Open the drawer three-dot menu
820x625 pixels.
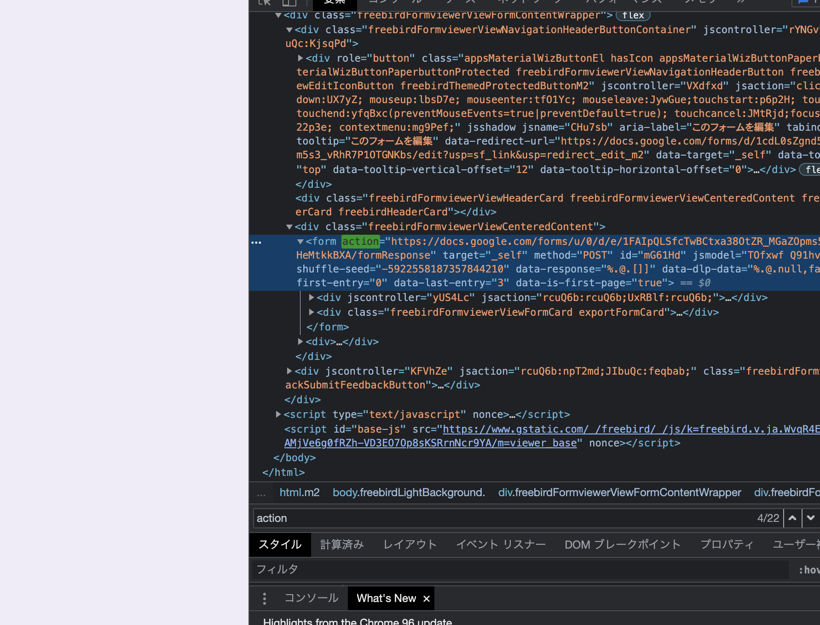click(264, 598)
